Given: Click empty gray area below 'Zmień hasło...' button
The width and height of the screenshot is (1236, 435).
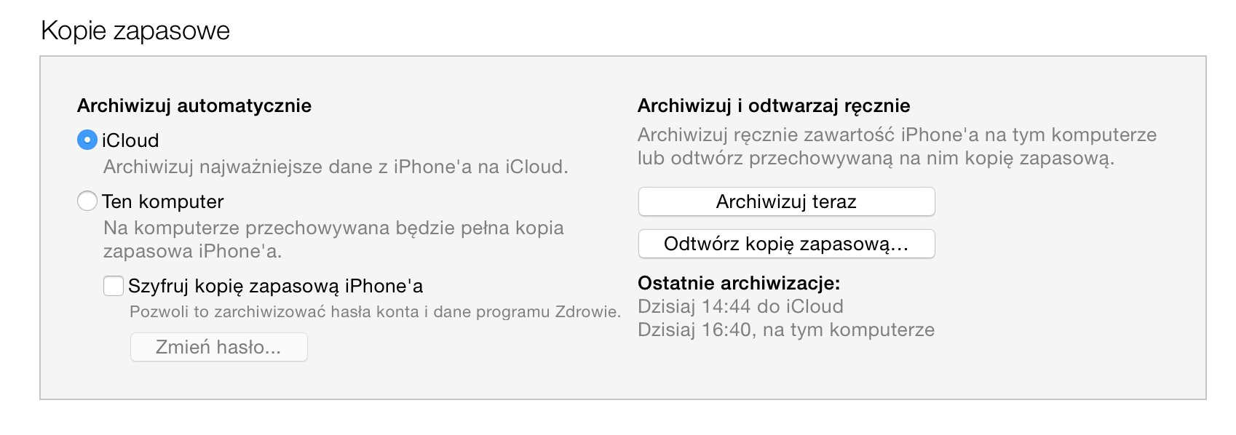Looking at the screenshot, I should click(x=218, y=380).
